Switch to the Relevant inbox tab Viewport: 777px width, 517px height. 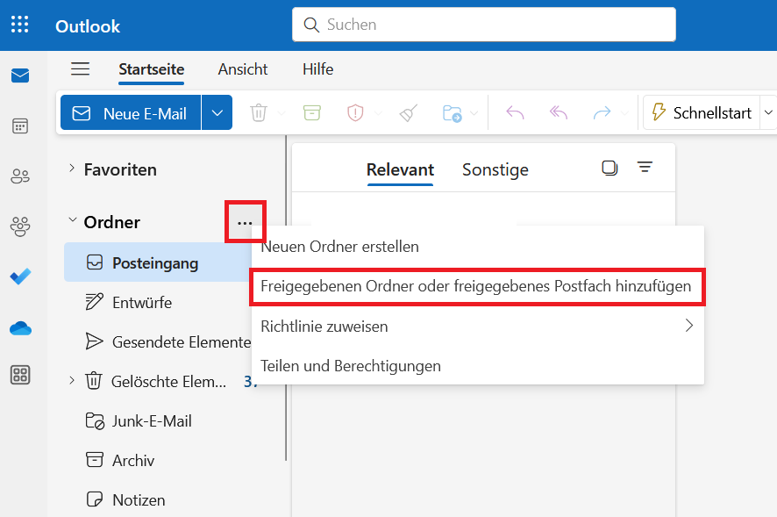point(400,169)
